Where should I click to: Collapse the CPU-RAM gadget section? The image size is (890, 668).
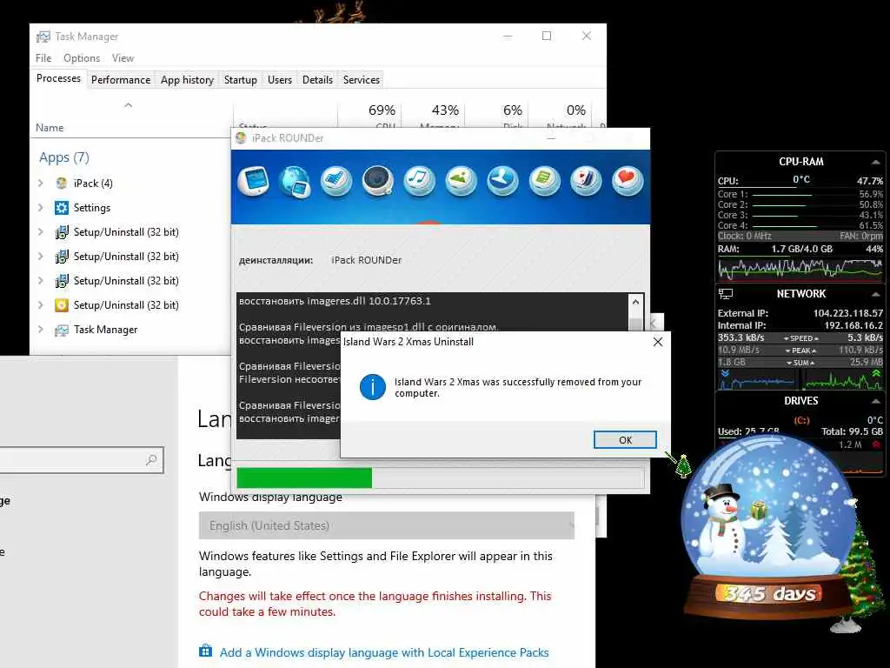click(876, 162)
